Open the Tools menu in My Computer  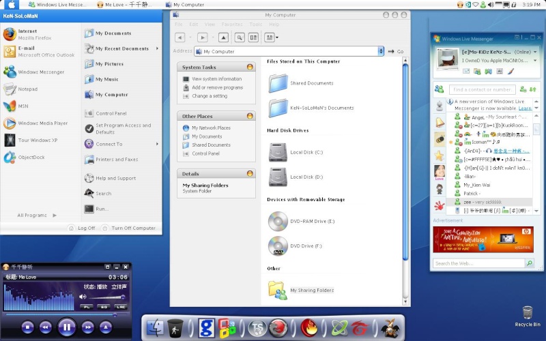pyautogui.click(x=255, y=24)
